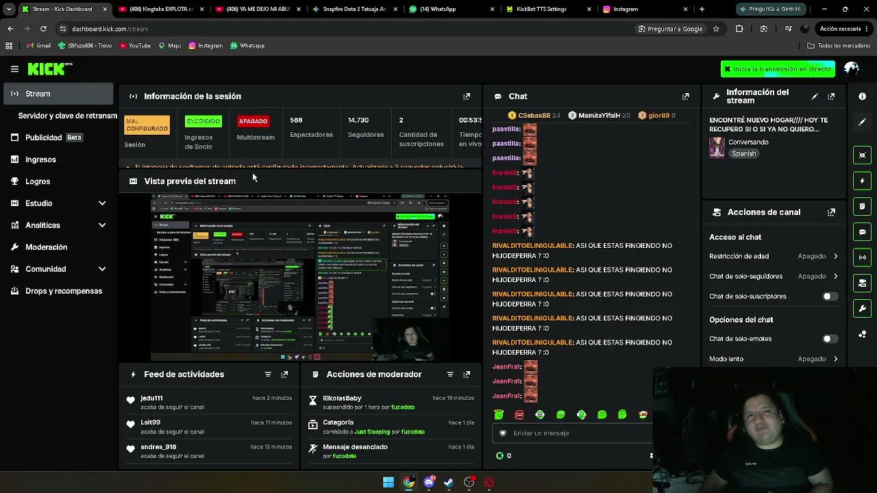This screenshot has width=877, height=493.
Task: Pop out the Acciones de canal panel
Action: pos(831,212)
